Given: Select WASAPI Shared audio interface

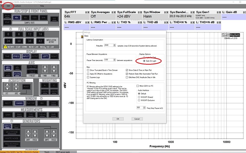Looking at the screenshot, I should click(139, 97).
